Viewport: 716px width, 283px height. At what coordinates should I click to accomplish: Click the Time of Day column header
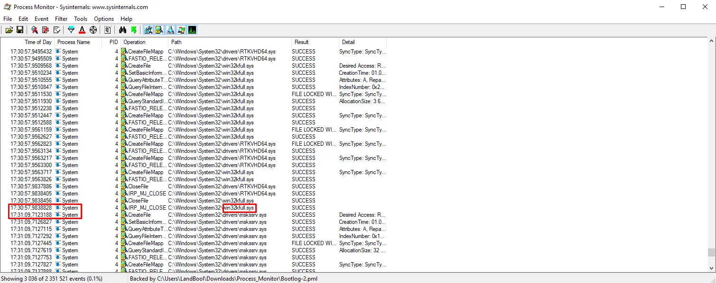28,42
